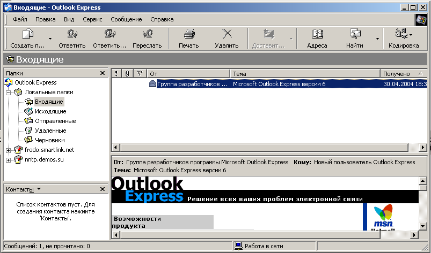
Task: Open the Справка menu
Action: [x=162, y=19]
